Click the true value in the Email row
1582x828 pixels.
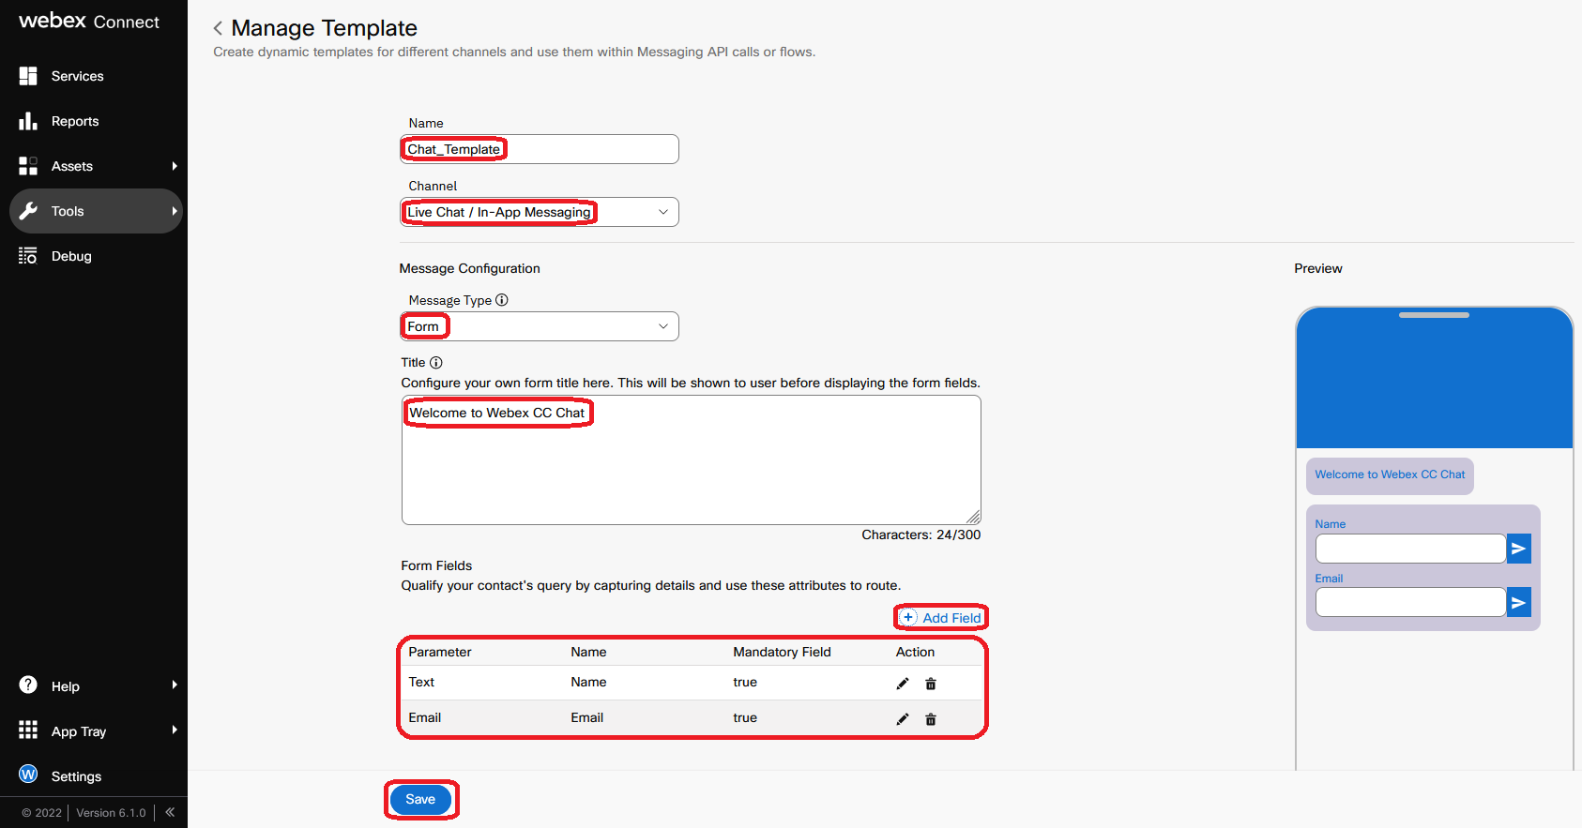(745, 717)
